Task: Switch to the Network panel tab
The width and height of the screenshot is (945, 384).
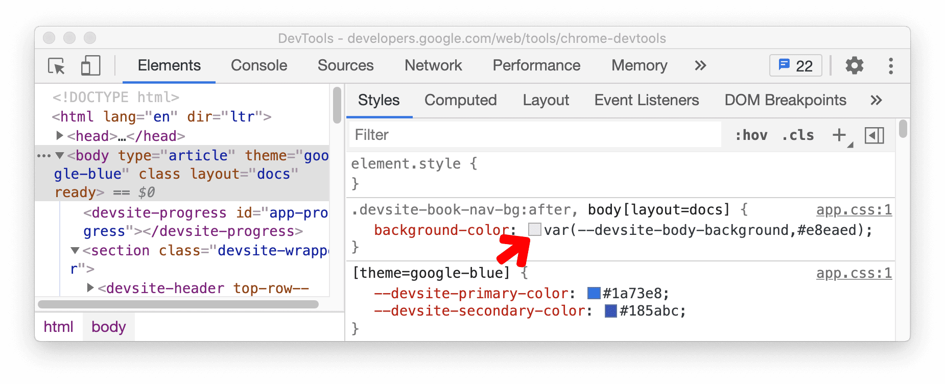Action: pos(433,65)
